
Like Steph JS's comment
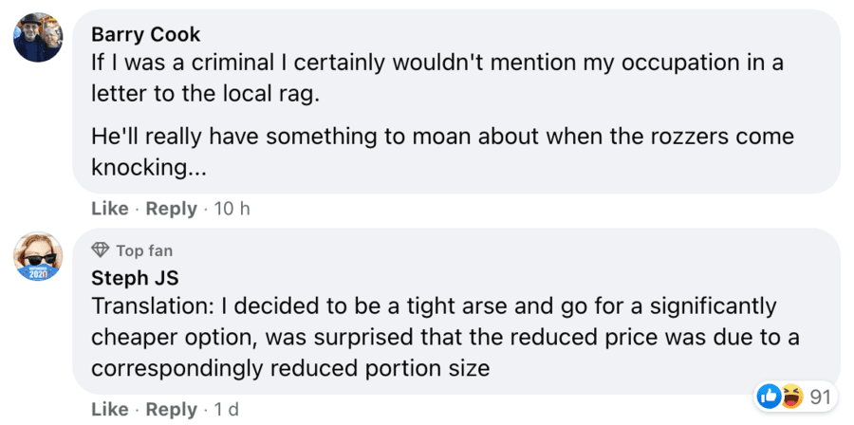[x=109, y=409]
